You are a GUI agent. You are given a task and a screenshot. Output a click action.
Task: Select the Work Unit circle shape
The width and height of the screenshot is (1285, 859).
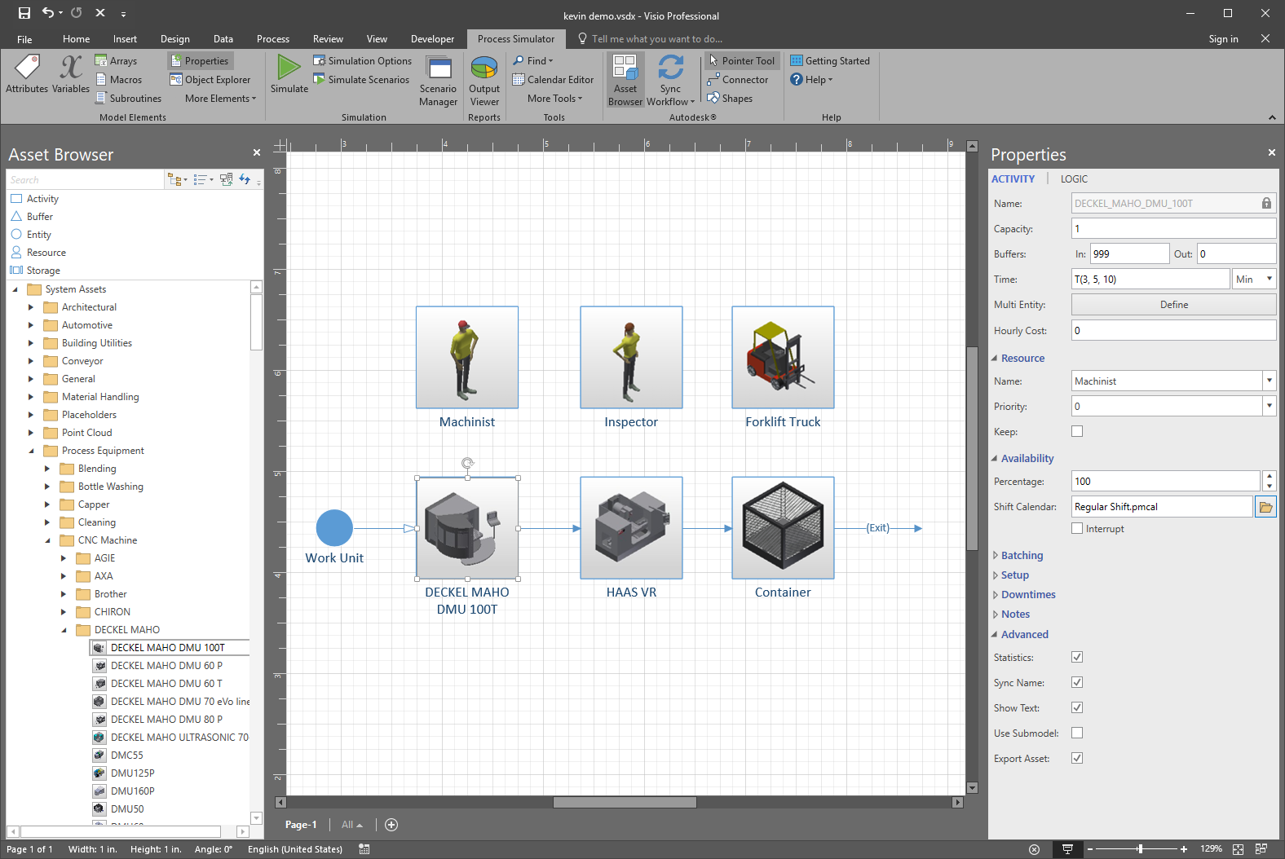[x=334, y=528]
